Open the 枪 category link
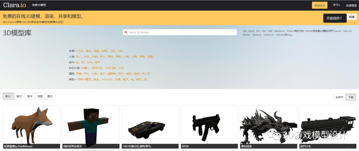The image size is (359, 151). (x=77, y=62)
